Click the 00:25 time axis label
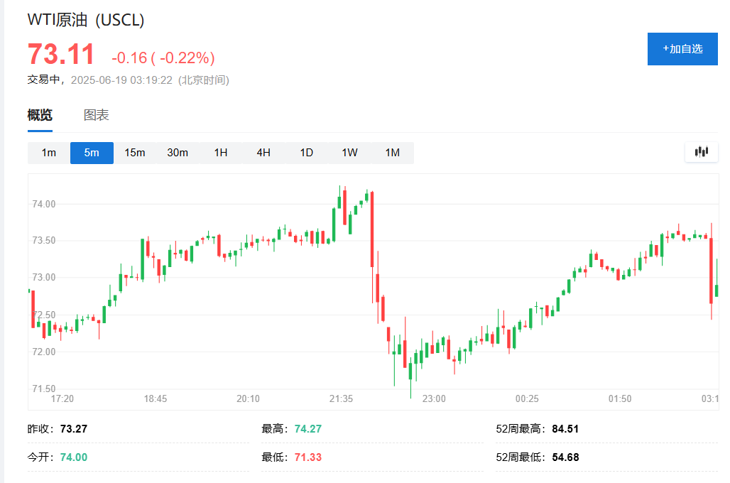Screen dimensions: 730x483 coord(527,398)
